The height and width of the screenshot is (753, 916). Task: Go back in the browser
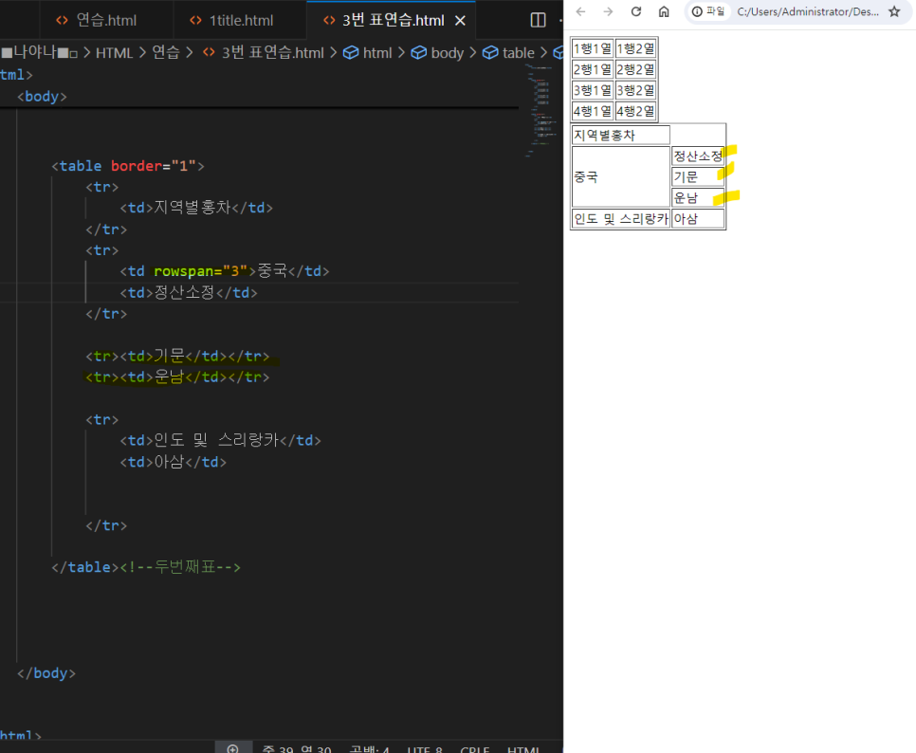(580, 11)
